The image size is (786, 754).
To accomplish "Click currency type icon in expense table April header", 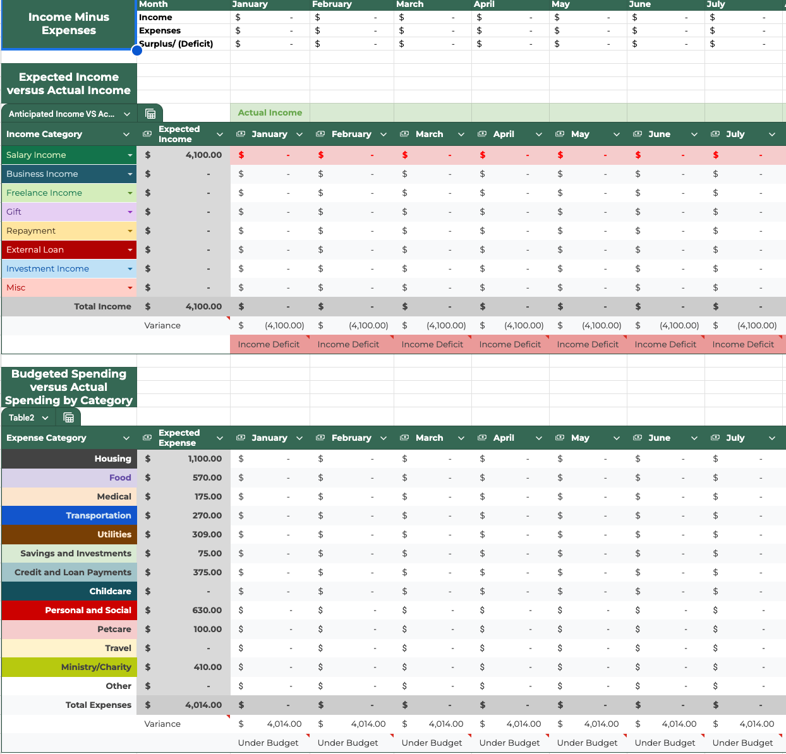I will (482, 438).
